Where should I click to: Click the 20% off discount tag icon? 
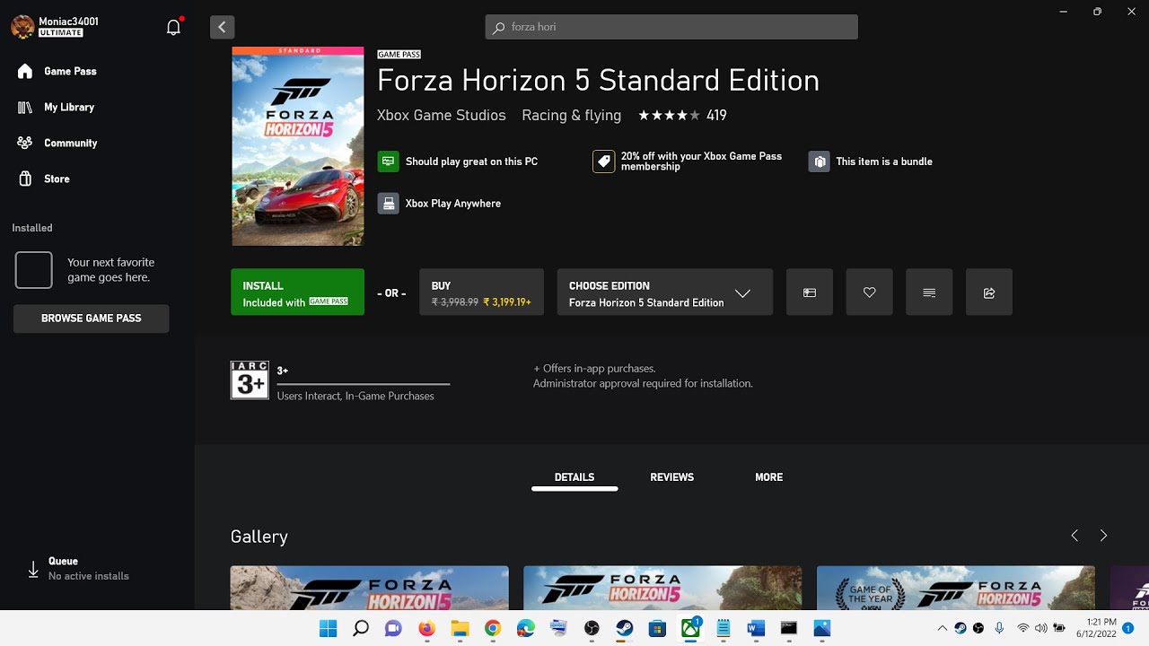tap(603, 161)
